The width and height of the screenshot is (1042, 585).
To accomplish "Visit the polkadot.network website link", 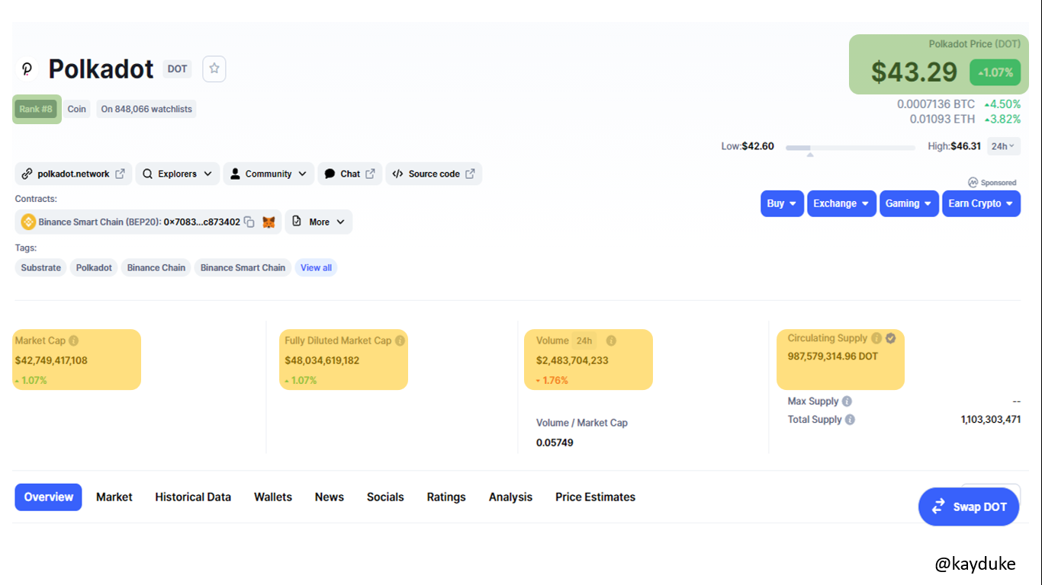I will (x=73, y=174).
